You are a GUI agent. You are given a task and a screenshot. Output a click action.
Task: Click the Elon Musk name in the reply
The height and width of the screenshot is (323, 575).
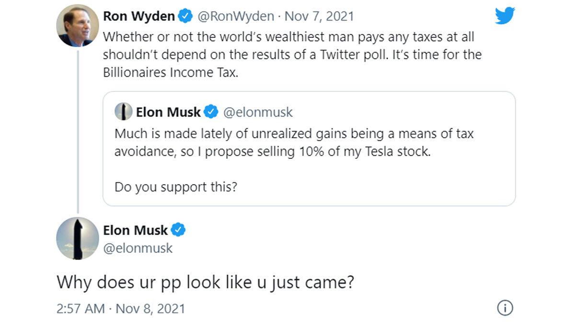click(x=135, y=230)
